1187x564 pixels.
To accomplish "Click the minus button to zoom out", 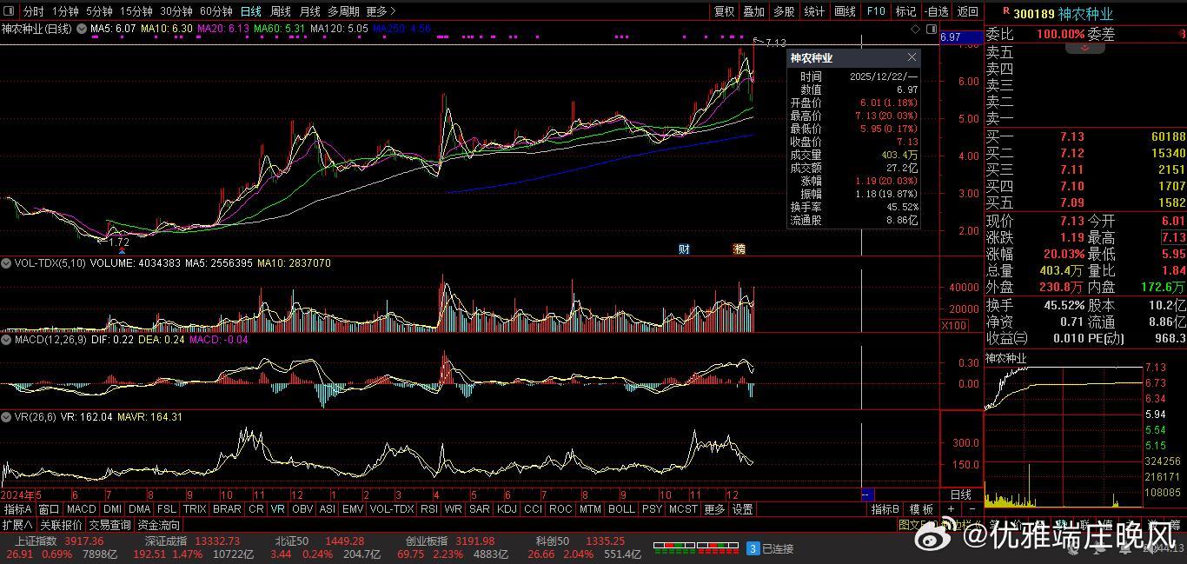I will point(971,508).
